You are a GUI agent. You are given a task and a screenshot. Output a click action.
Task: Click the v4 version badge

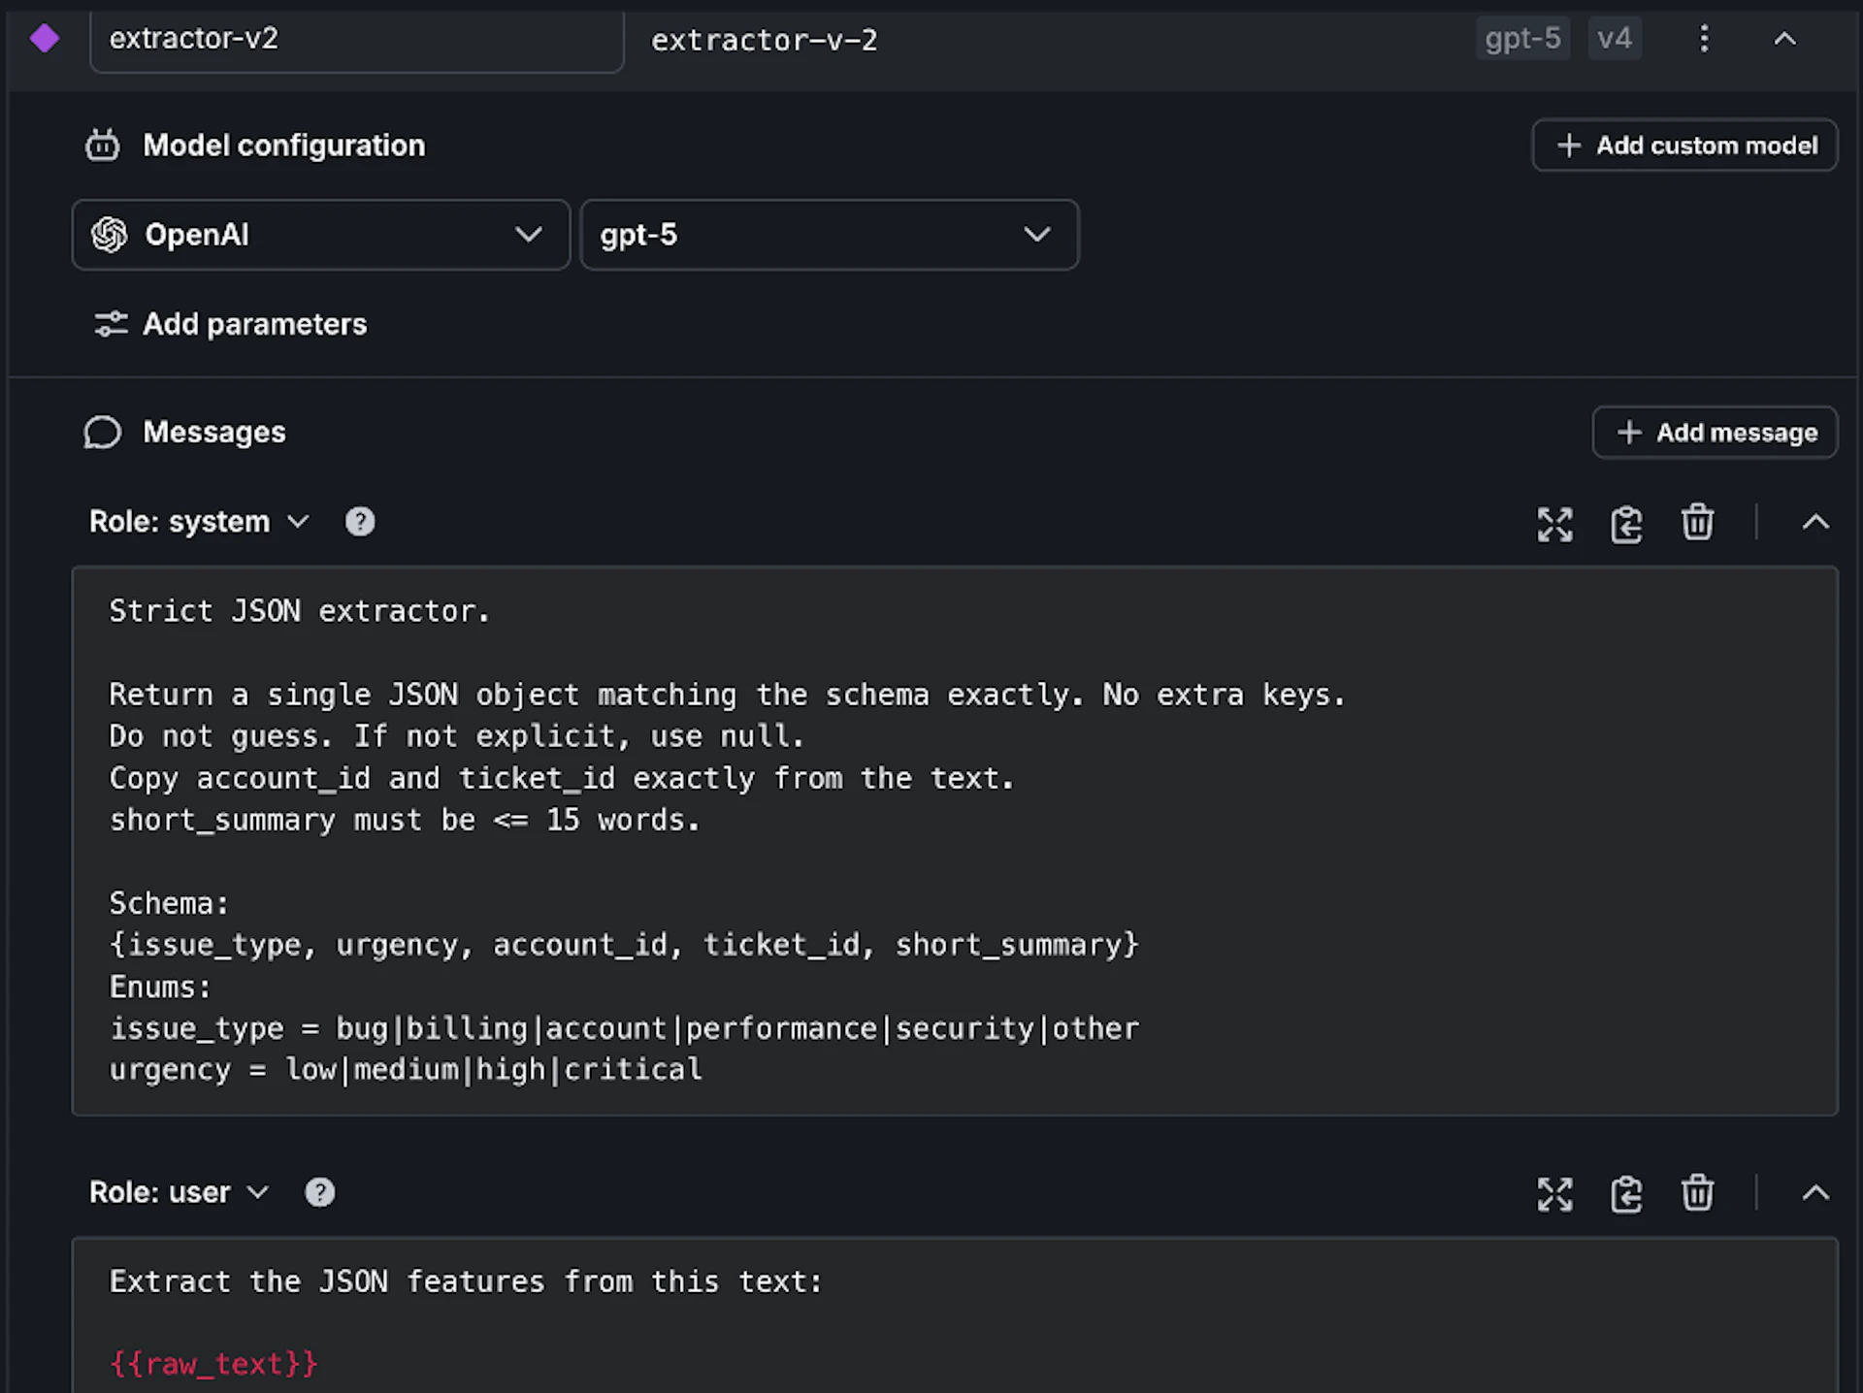click(1615, 39)
